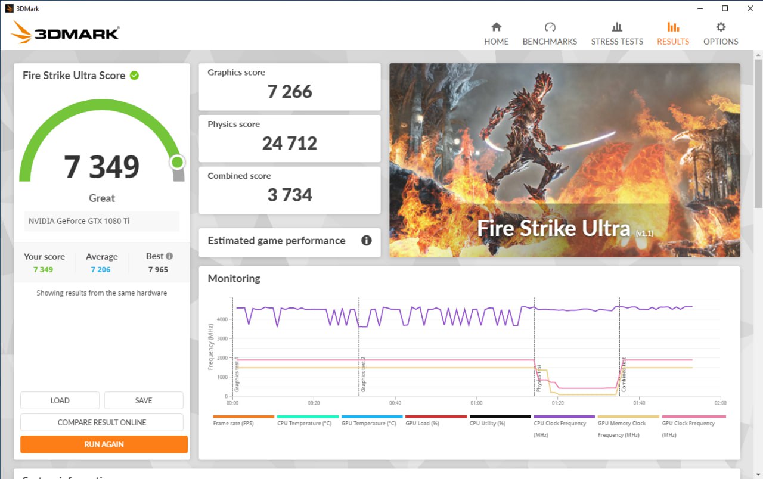Toggle CPU Clock Frequency legend item
The width and height of the screenshot is (763, 479).
coord(564,427)
